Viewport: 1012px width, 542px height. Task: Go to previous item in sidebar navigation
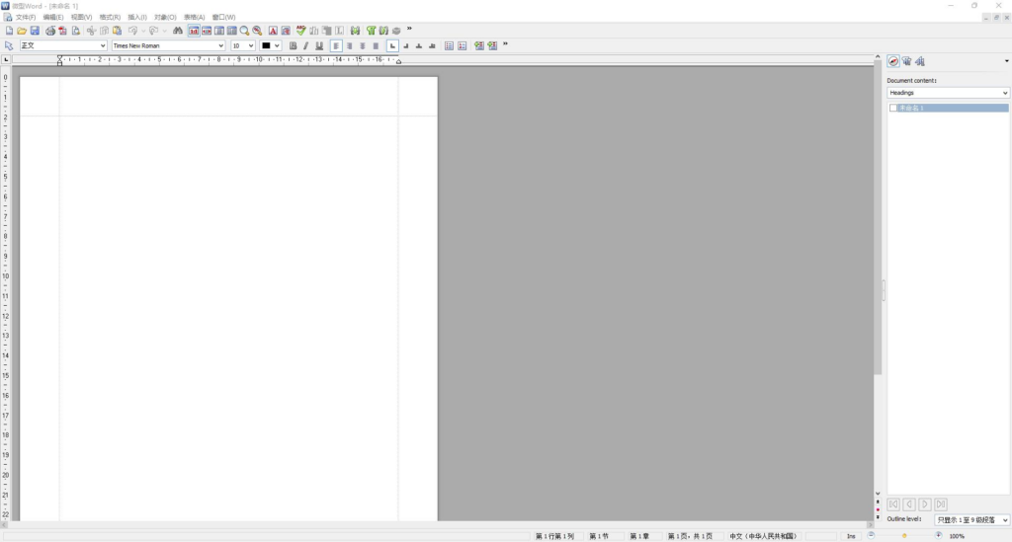tap(909, 504)
